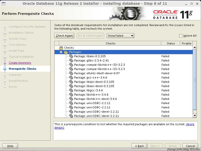This screenshot has height=151, width=201.
Task: Click the Next button
Action: coord(155,146)
